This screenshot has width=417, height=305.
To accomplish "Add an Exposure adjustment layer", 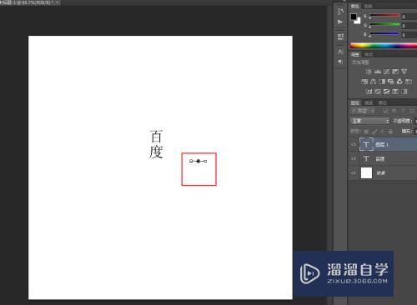I will 395,72.
